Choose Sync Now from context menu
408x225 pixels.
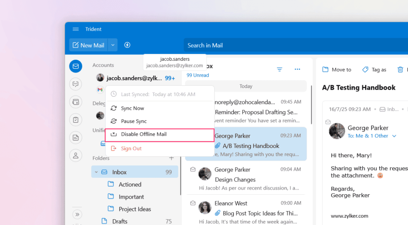[x=160, y=108]
